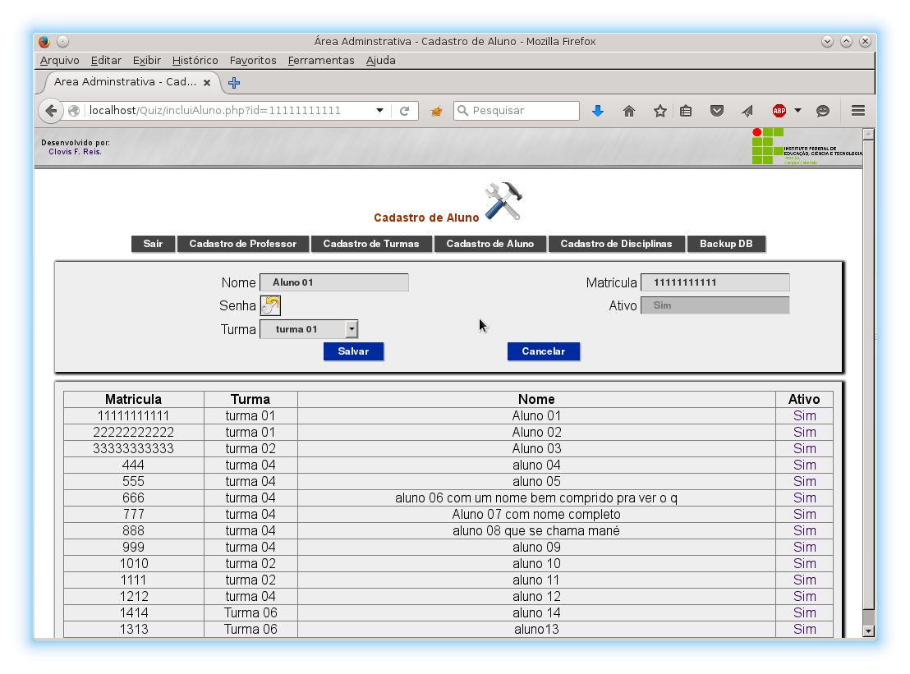Reload the page with the refresh icon
Image resolution: width=910 pixels, height=674 pixels.
pyautogui.click(x=405, y=110)
